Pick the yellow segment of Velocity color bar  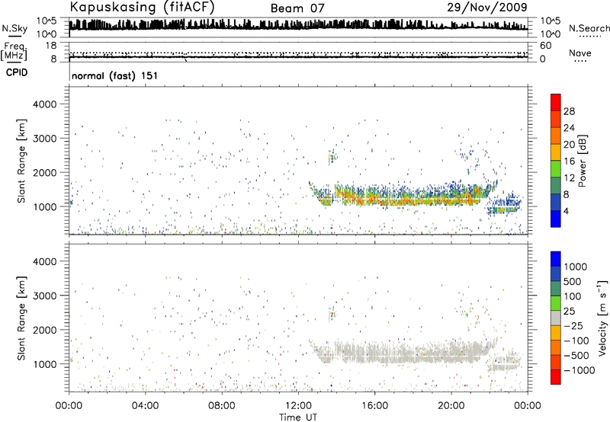[556, 333]
